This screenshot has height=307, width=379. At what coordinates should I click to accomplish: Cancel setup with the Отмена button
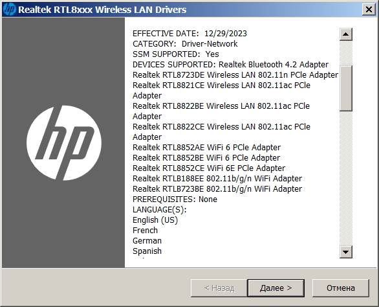(341, 288)
